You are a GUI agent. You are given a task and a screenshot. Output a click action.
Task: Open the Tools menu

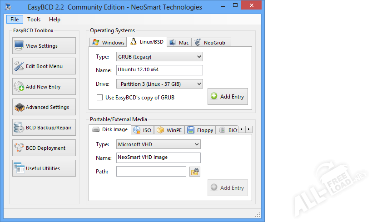click(34, 20)
